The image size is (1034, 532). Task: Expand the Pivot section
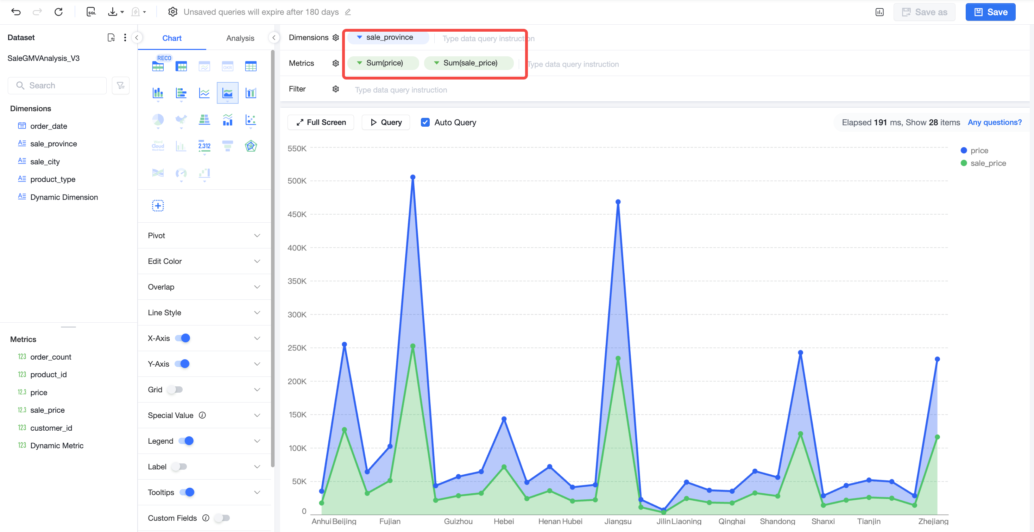click(204, 235)
